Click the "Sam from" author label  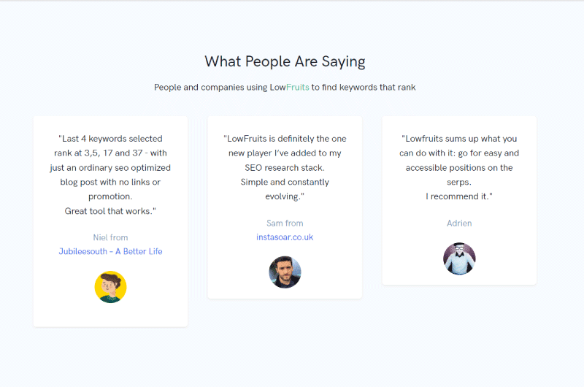(285, 223)
